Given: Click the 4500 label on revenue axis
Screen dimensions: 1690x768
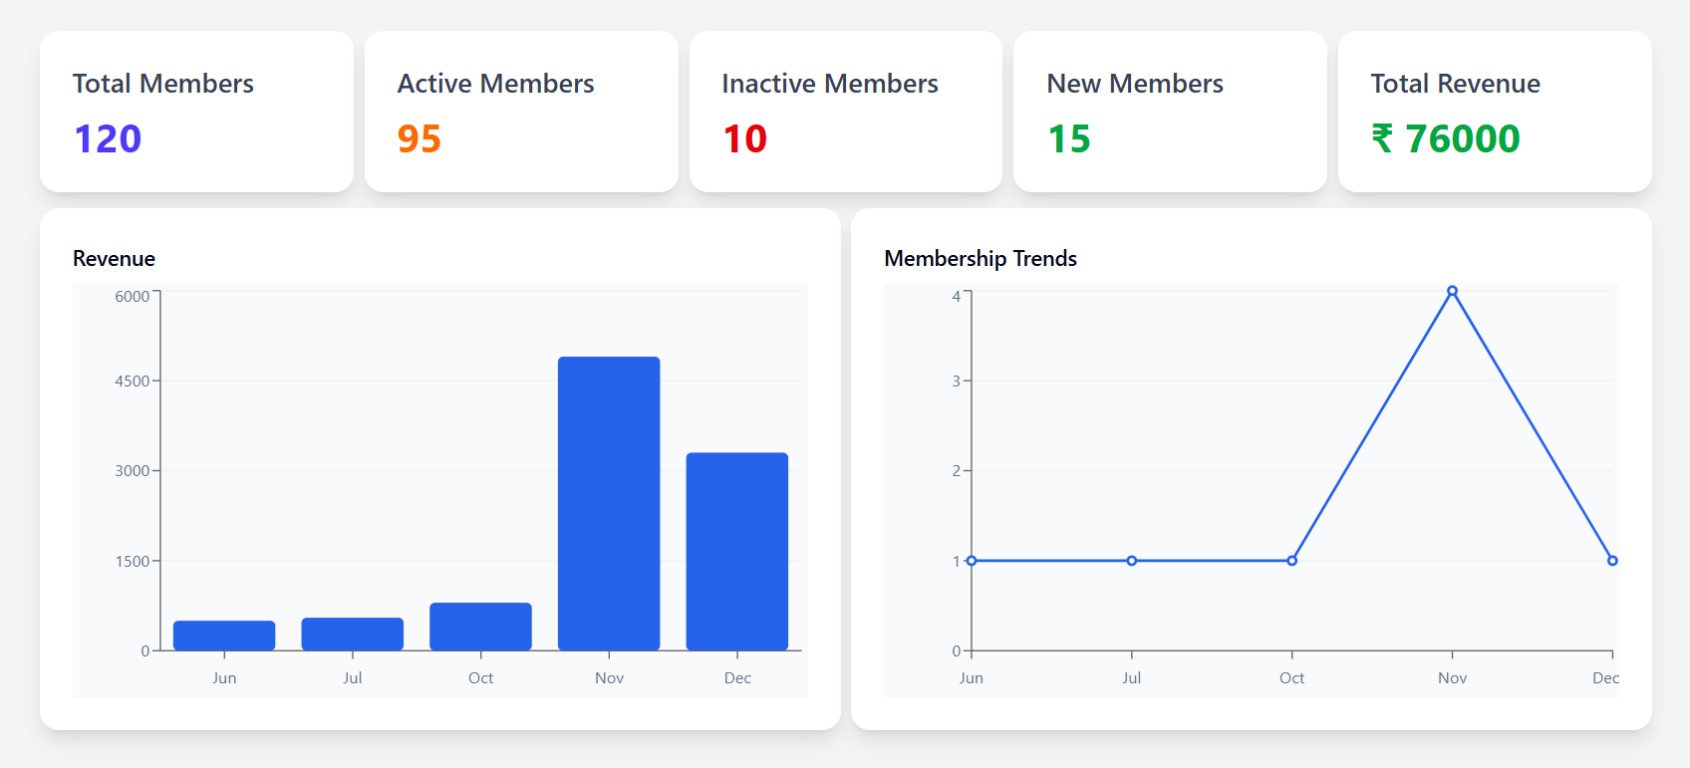Looking at the screenshot, I should [x=132, y=382].
